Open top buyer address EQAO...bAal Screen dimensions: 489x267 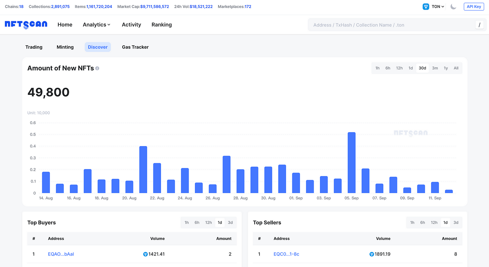pyautogui.click(x=61, y=254)
